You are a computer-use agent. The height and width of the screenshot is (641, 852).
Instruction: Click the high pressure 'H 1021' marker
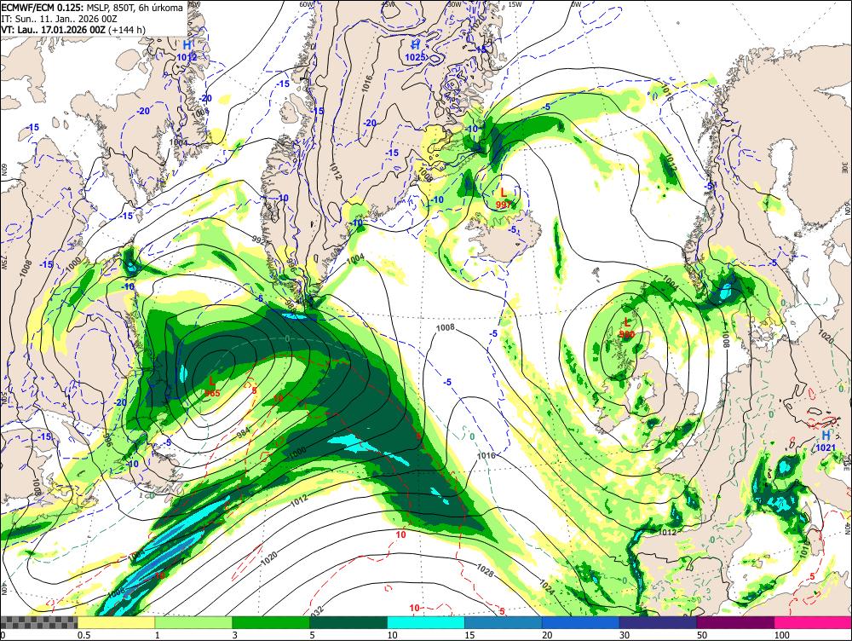(826, 441)
